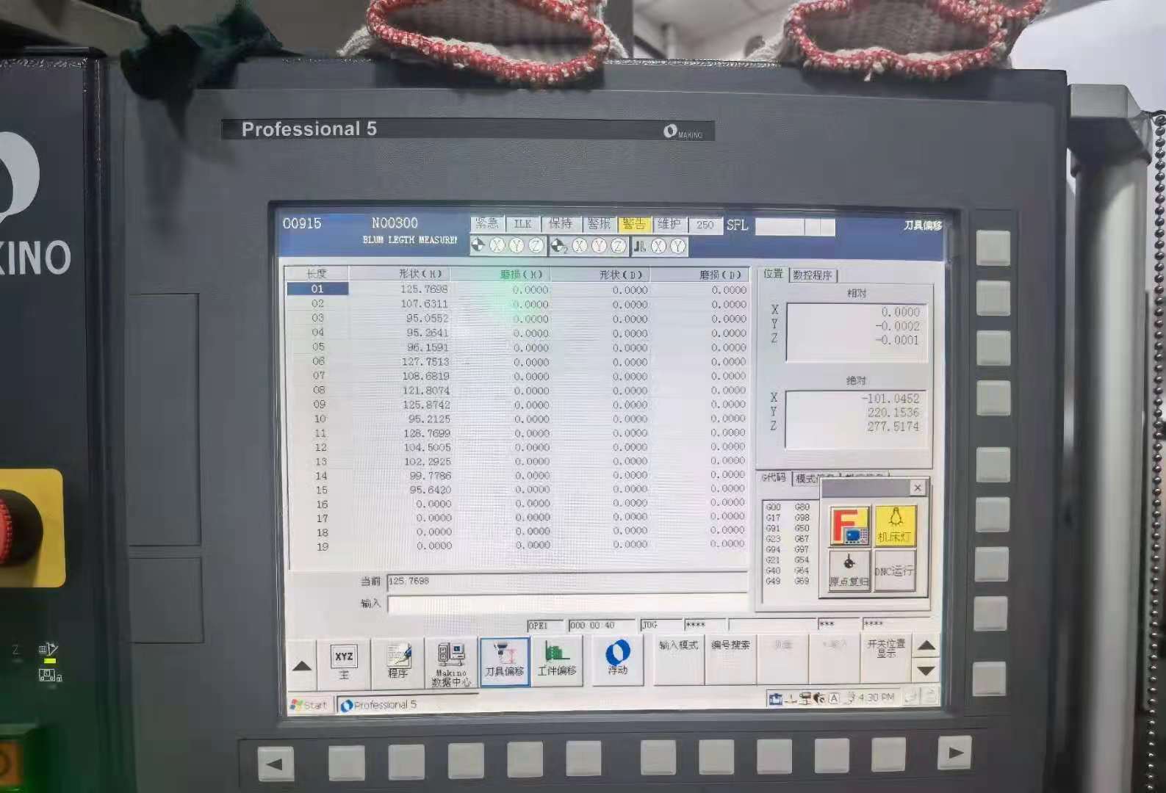The image size is (1166, 793).
Task: Open the 工件偏移 work offset screen
Action: (x=557, y=661)
